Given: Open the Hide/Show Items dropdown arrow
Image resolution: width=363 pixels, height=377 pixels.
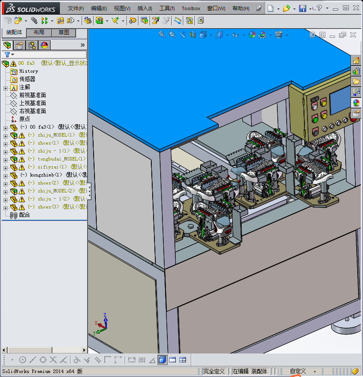Looking at the screenshot, I should pos(244,35).
